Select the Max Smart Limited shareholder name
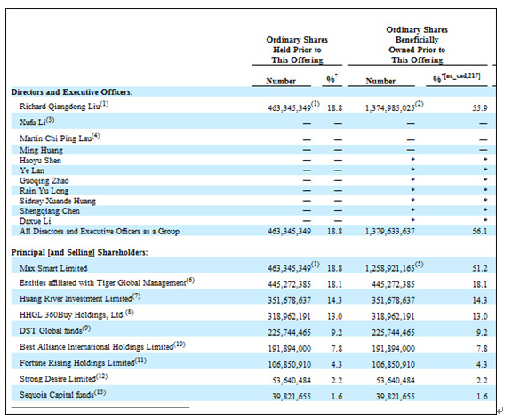Image resolution: width=512 pixels, height=419 pixels. coord(53,268)
